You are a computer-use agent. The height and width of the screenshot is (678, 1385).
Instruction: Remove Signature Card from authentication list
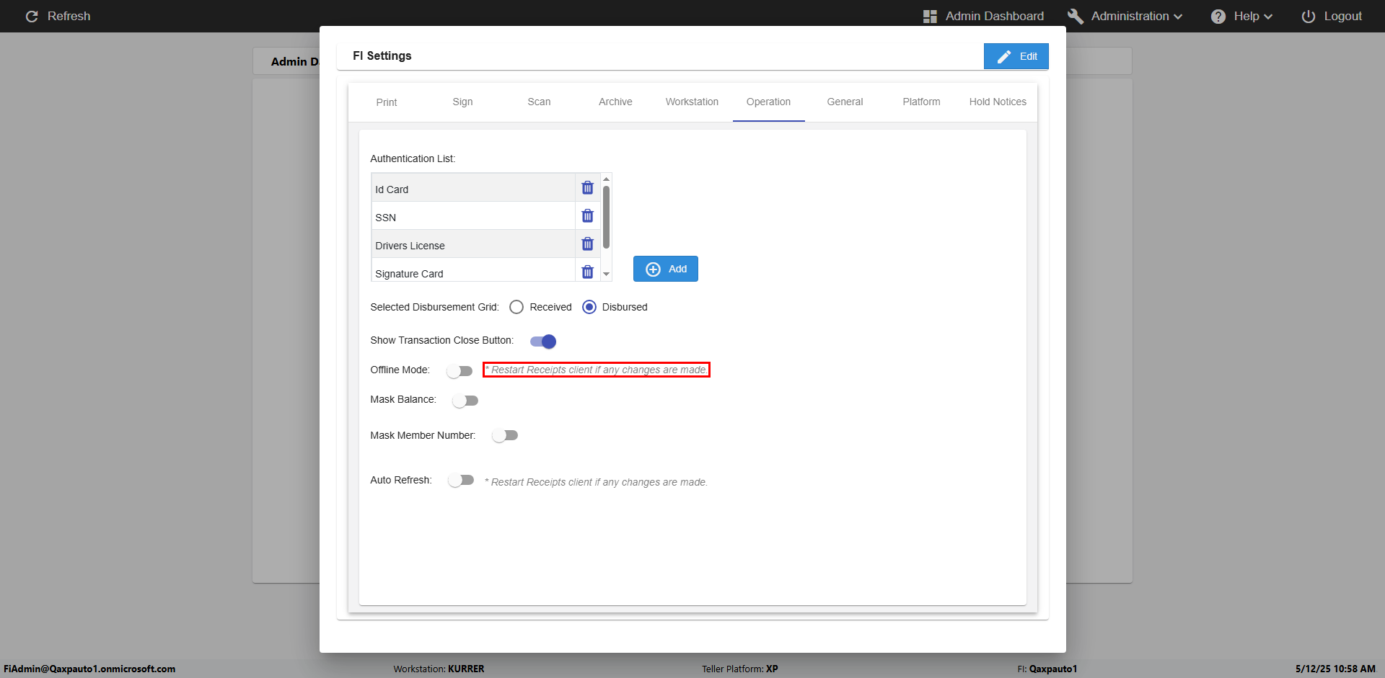click(587, 272)
